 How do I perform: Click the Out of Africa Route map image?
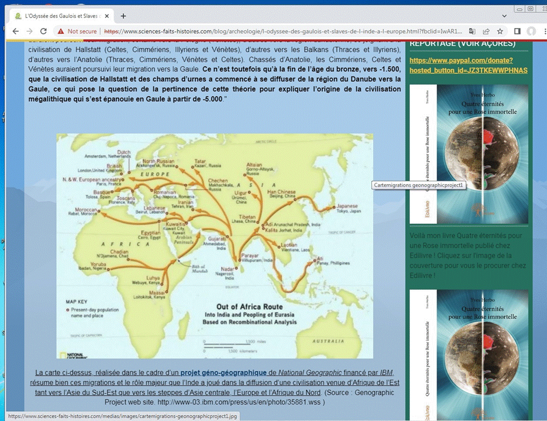214,246
